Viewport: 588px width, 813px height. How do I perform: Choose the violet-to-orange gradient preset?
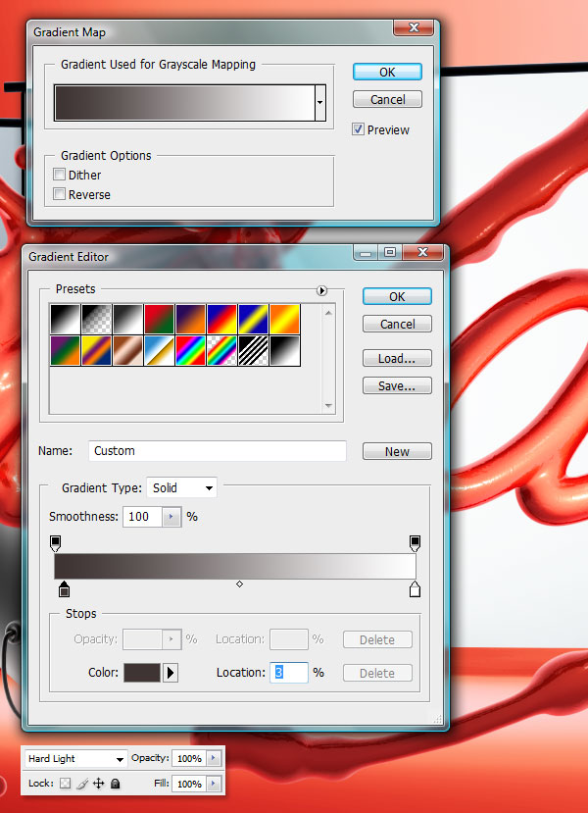tap(191, 319)
